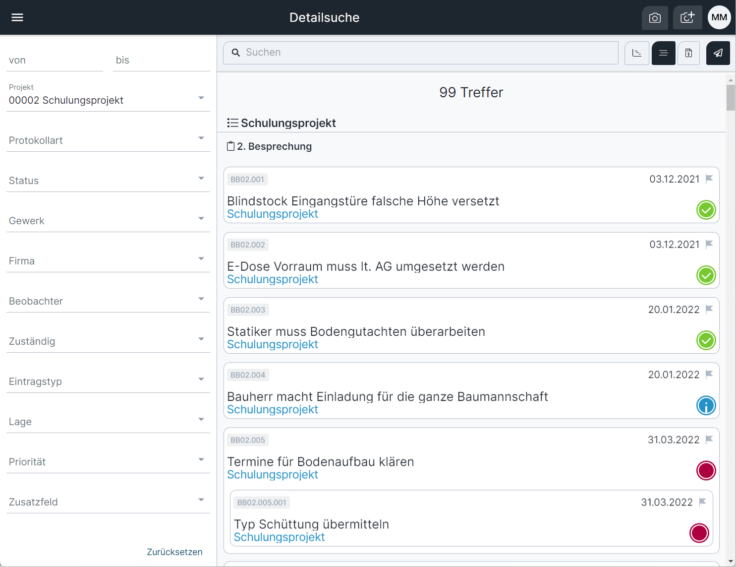Click the results list scrollbar thumb
This screenshot has width=736, height=567.
731,98
